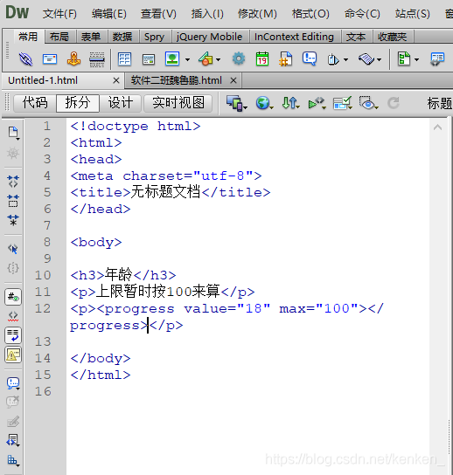Expand the Templates dropdown arrow
The width and height of the screenshot is (453, 475).
click(x=416, y=59)
